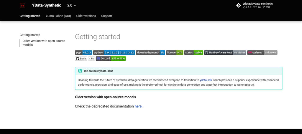This screenshot has height=134, width=302.
Task: Click the license MIT badge
Action: 175,52
